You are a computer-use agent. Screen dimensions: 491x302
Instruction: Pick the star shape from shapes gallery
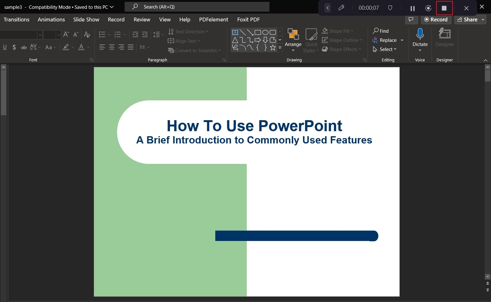(x=273, y=48)
